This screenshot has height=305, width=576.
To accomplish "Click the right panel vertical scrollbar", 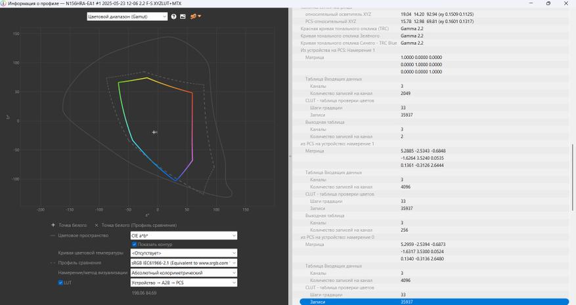I will (572, 178).
